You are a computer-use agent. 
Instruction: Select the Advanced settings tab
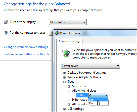click(x=69, y=41)
